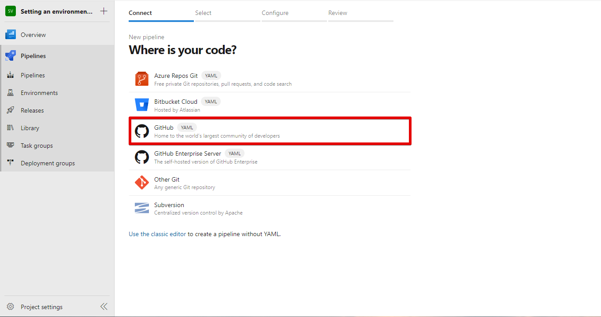Click the GitHub Enterprise Server icon
Viewport: 601px width, 317px height.
[142, 157]
